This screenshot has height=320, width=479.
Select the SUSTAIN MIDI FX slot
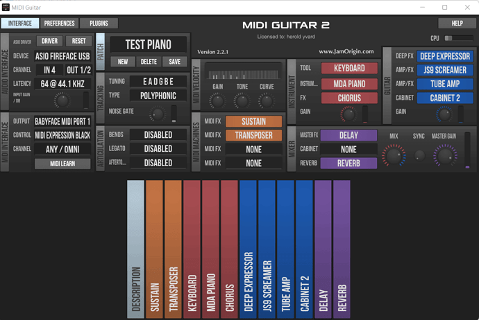[254, 121]
